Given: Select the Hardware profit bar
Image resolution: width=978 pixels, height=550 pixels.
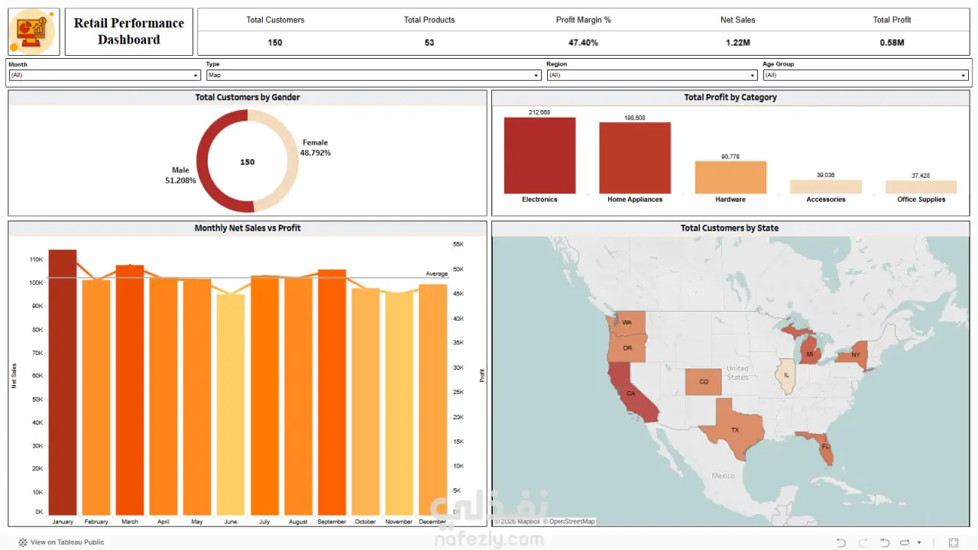Looking at the screenshot, I should tap(730, 177).
